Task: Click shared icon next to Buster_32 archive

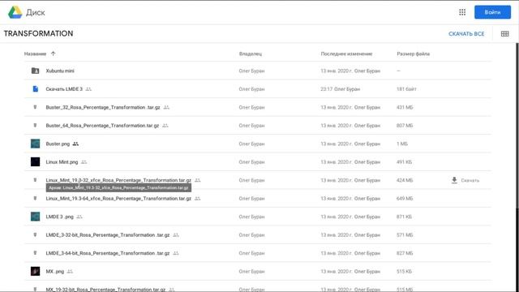Action: coord(166,107)
